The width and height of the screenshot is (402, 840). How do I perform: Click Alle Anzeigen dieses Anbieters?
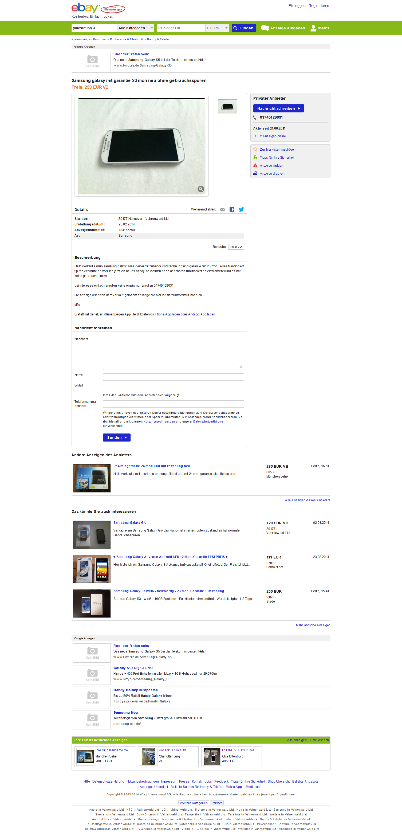308,500
